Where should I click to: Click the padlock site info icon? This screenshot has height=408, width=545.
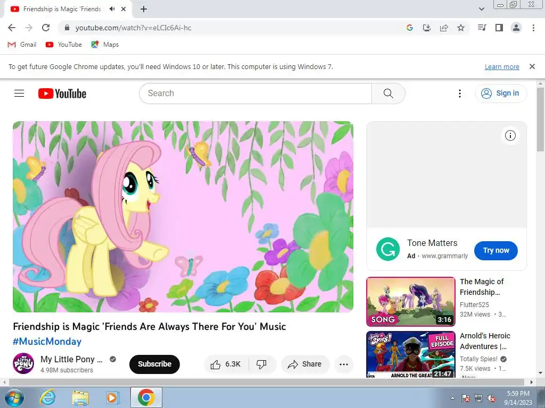pyautogui.click(x=67, y=28)
